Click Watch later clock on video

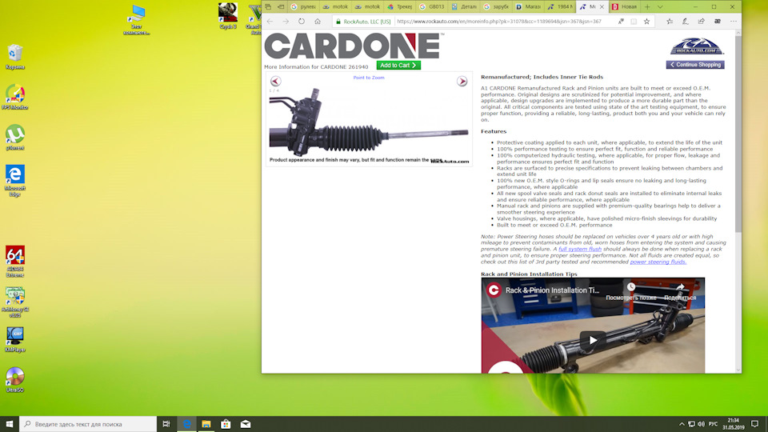click(631, 287)
